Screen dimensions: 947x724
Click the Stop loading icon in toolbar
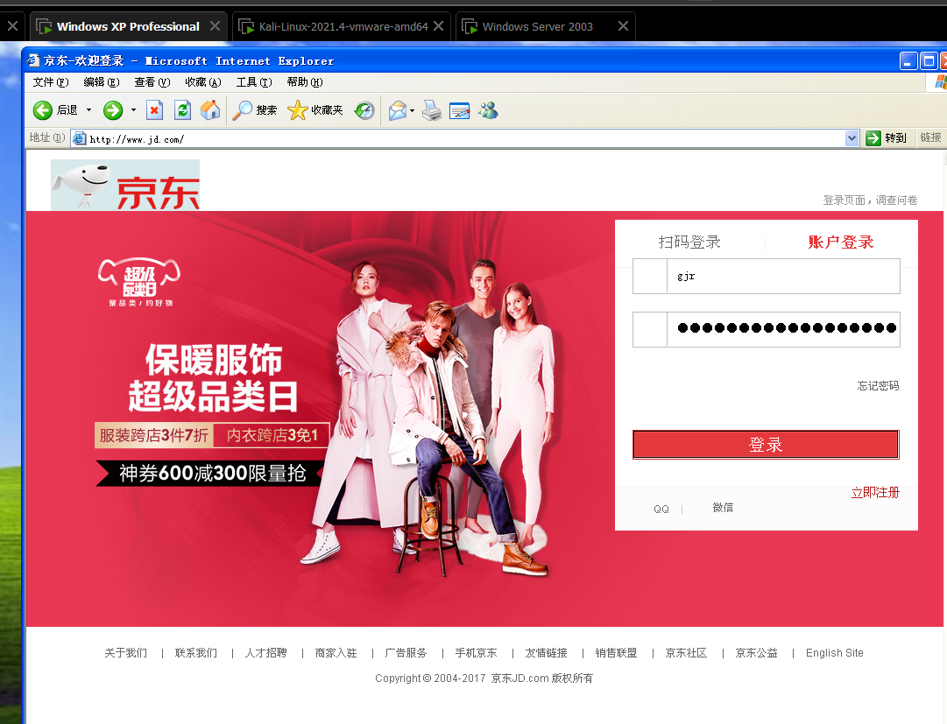coord(154,110)
